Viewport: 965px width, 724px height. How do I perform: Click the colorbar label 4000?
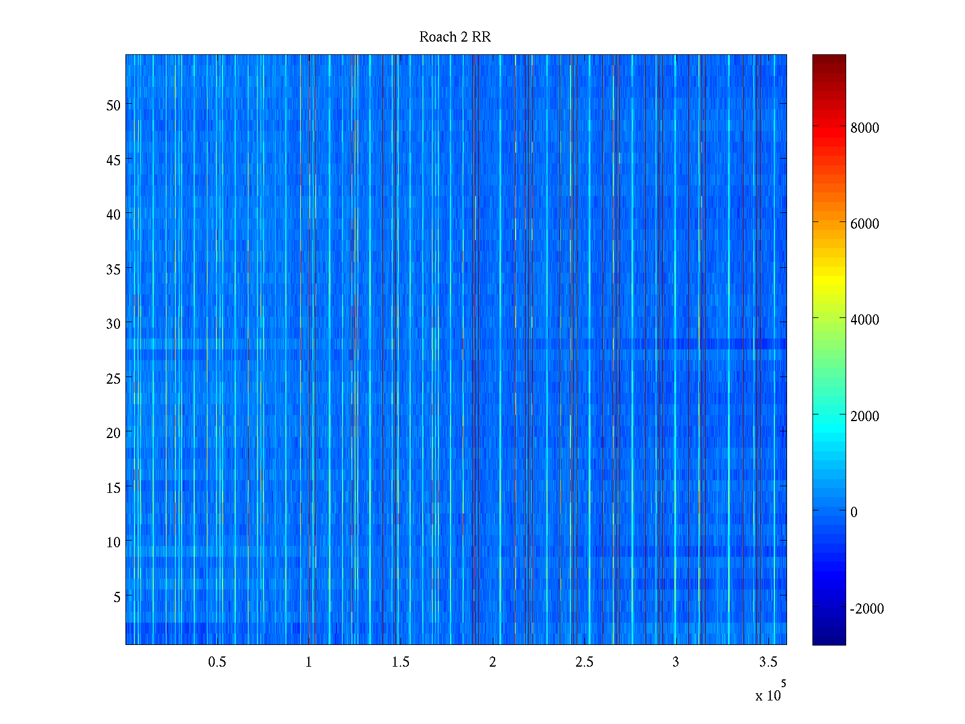coord(864,320)
